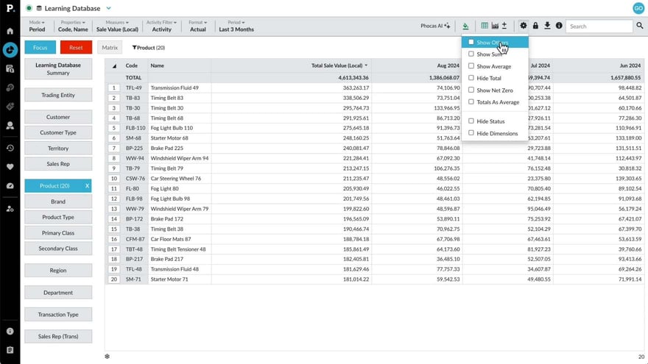Tick the Totals As Average checkbox

[x=471, y=101]
